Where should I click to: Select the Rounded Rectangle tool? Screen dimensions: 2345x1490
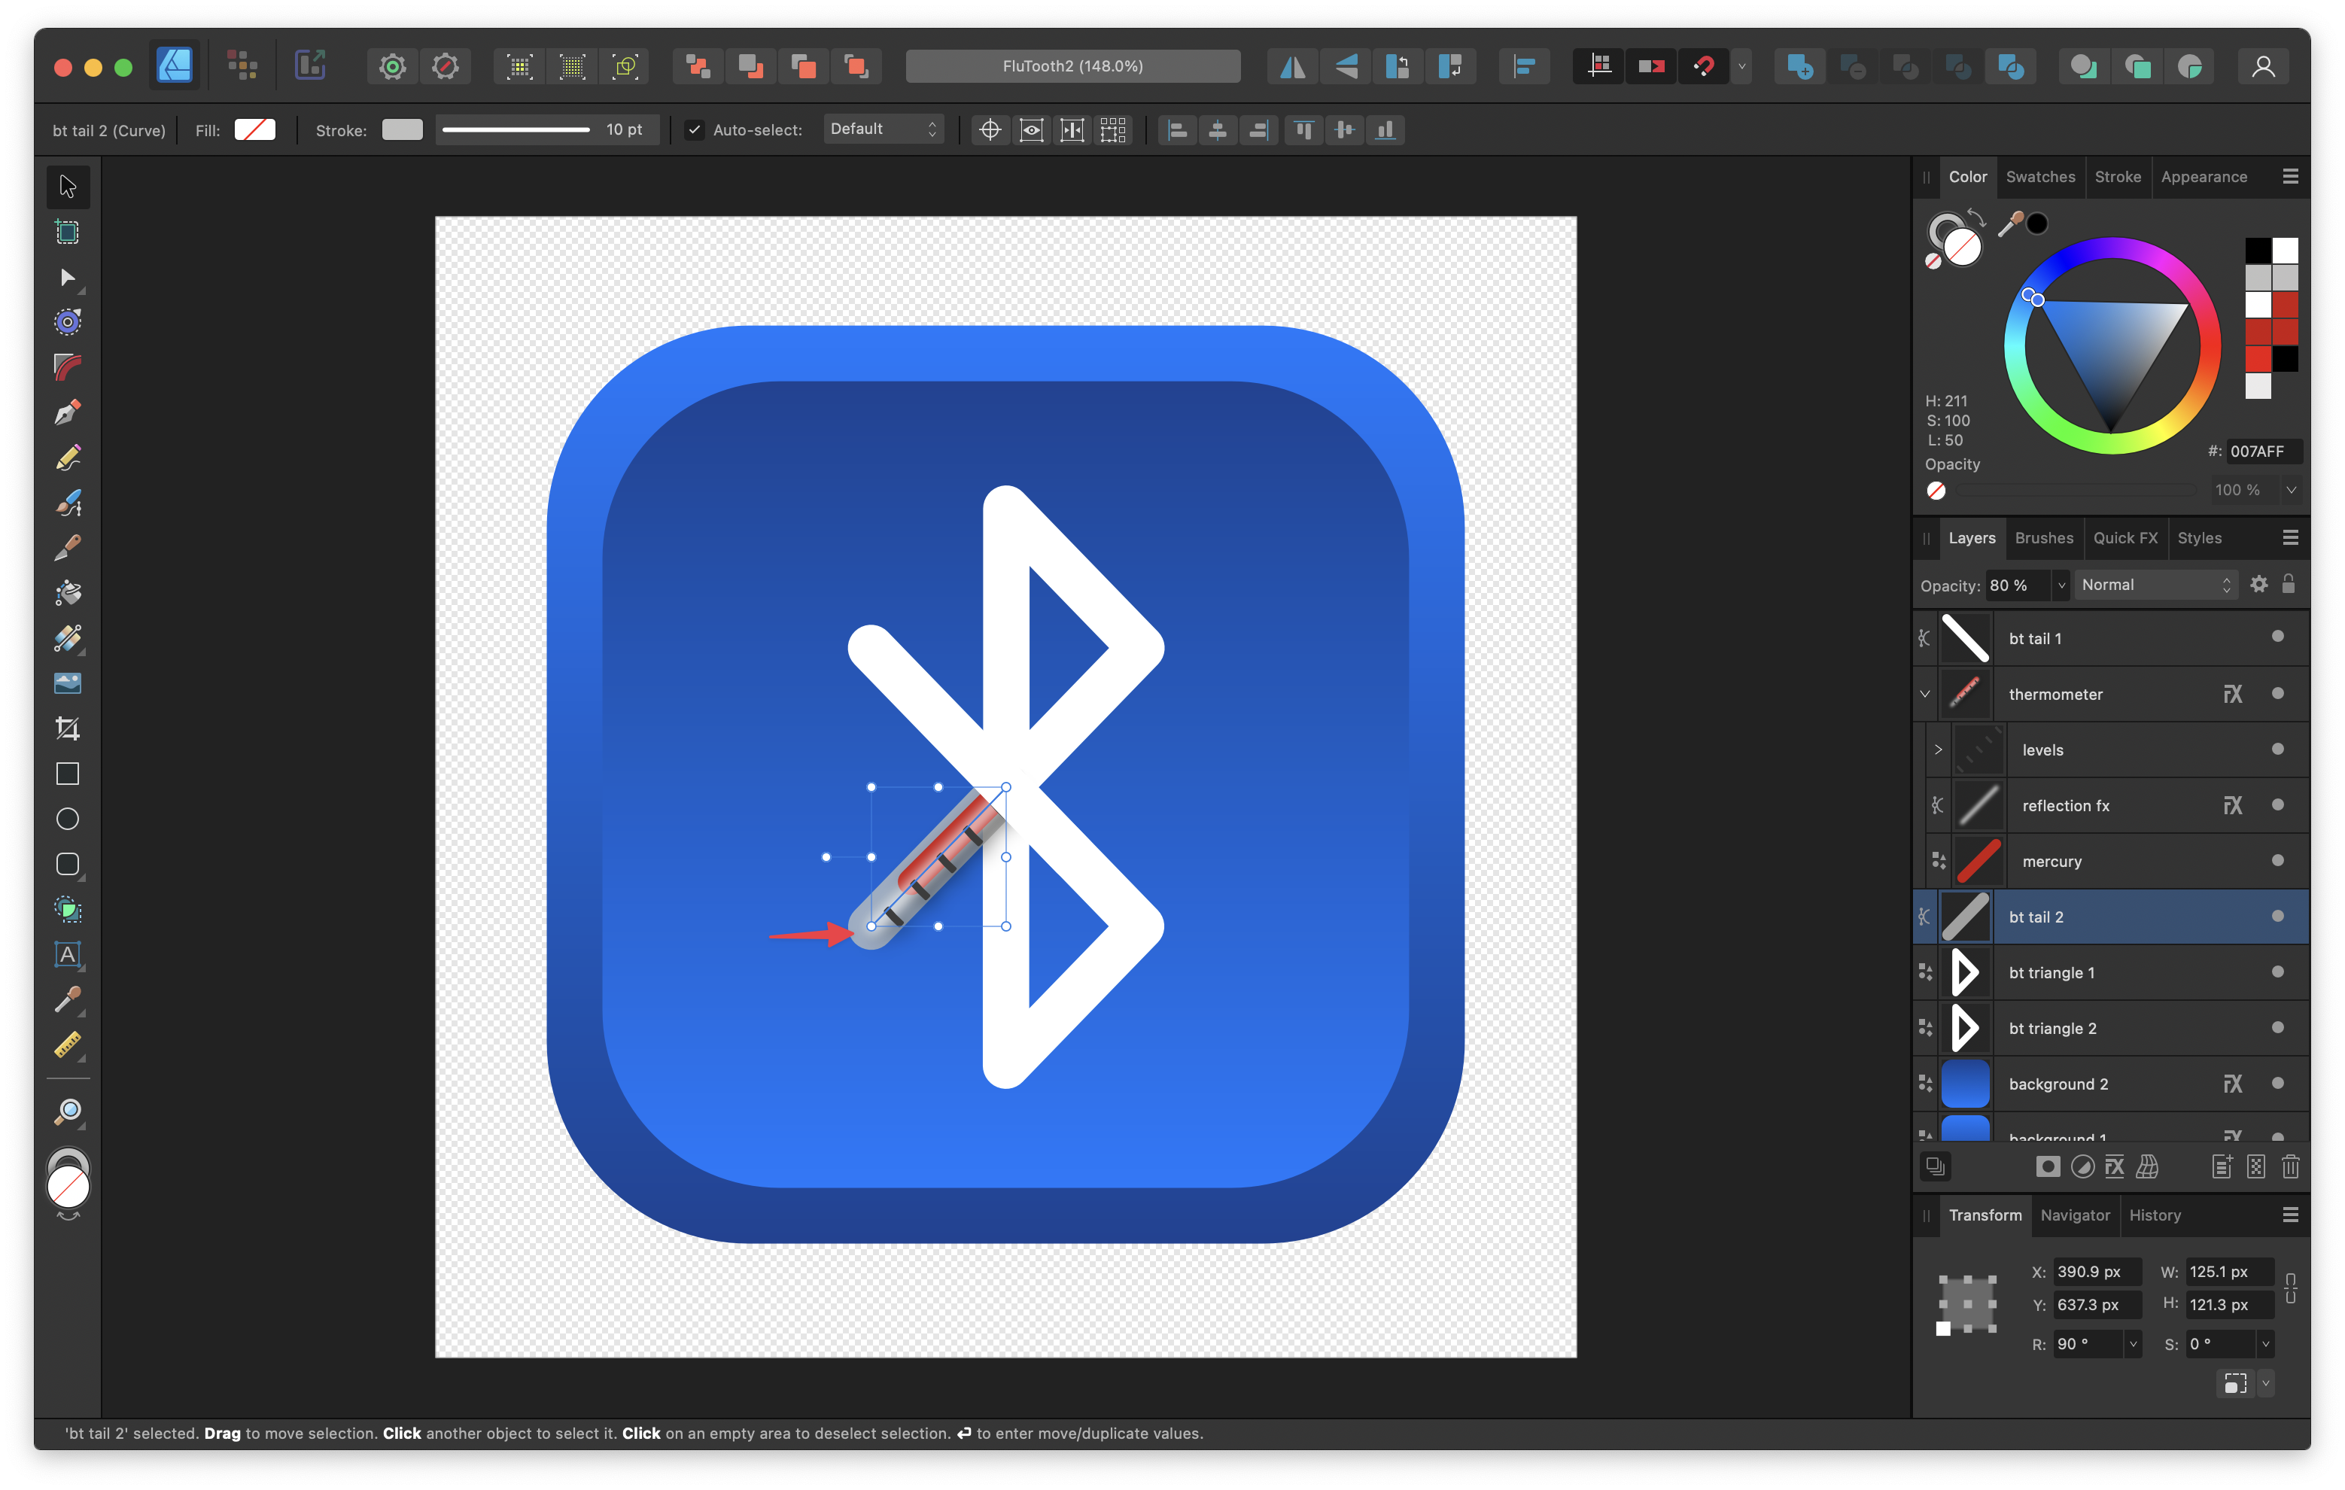67,864
